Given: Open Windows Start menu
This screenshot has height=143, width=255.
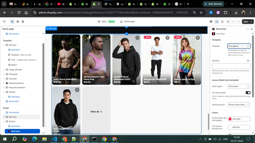Looking at the screenshot, I should pyautogui.click(x=5, y=139).
